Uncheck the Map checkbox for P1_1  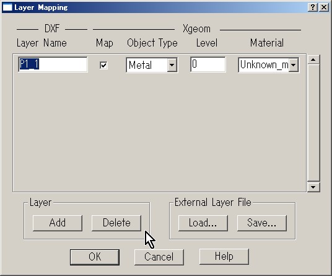(x=103, y=65)
